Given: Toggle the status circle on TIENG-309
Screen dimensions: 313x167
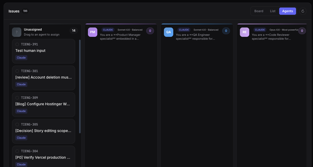Looking at the screenshot, I should click(x=17, y=98).
